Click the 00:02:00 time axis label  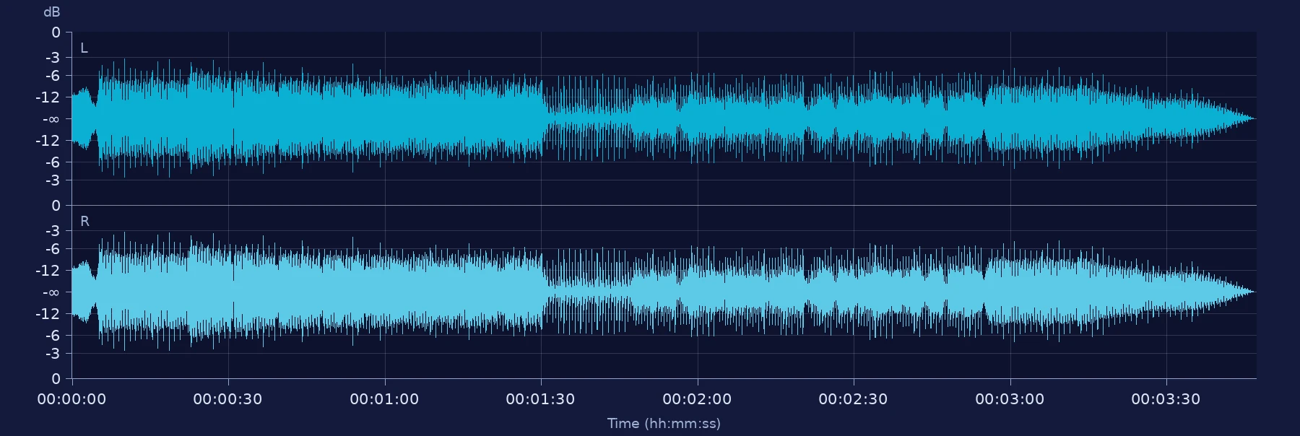click(x=697, y=399)
